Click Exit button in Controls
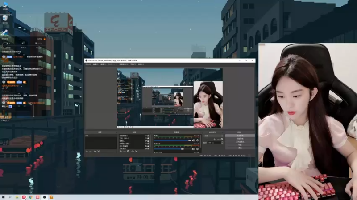 click(x=240, y=148)
